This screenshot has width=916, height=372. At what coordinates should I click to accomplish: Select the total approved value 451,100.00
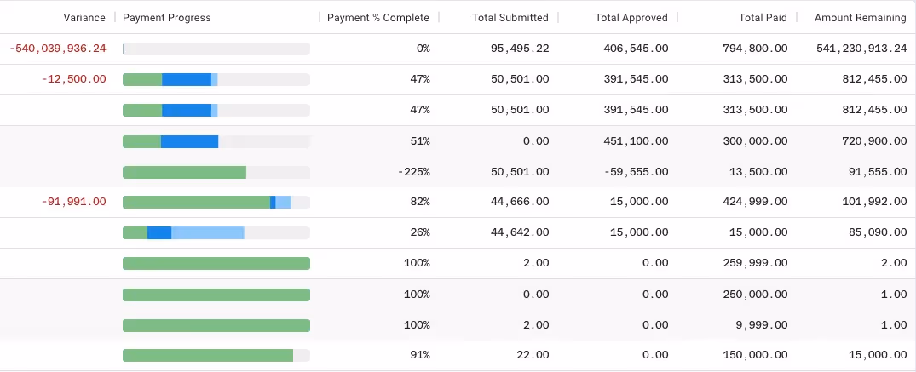(x=637, y=141)
